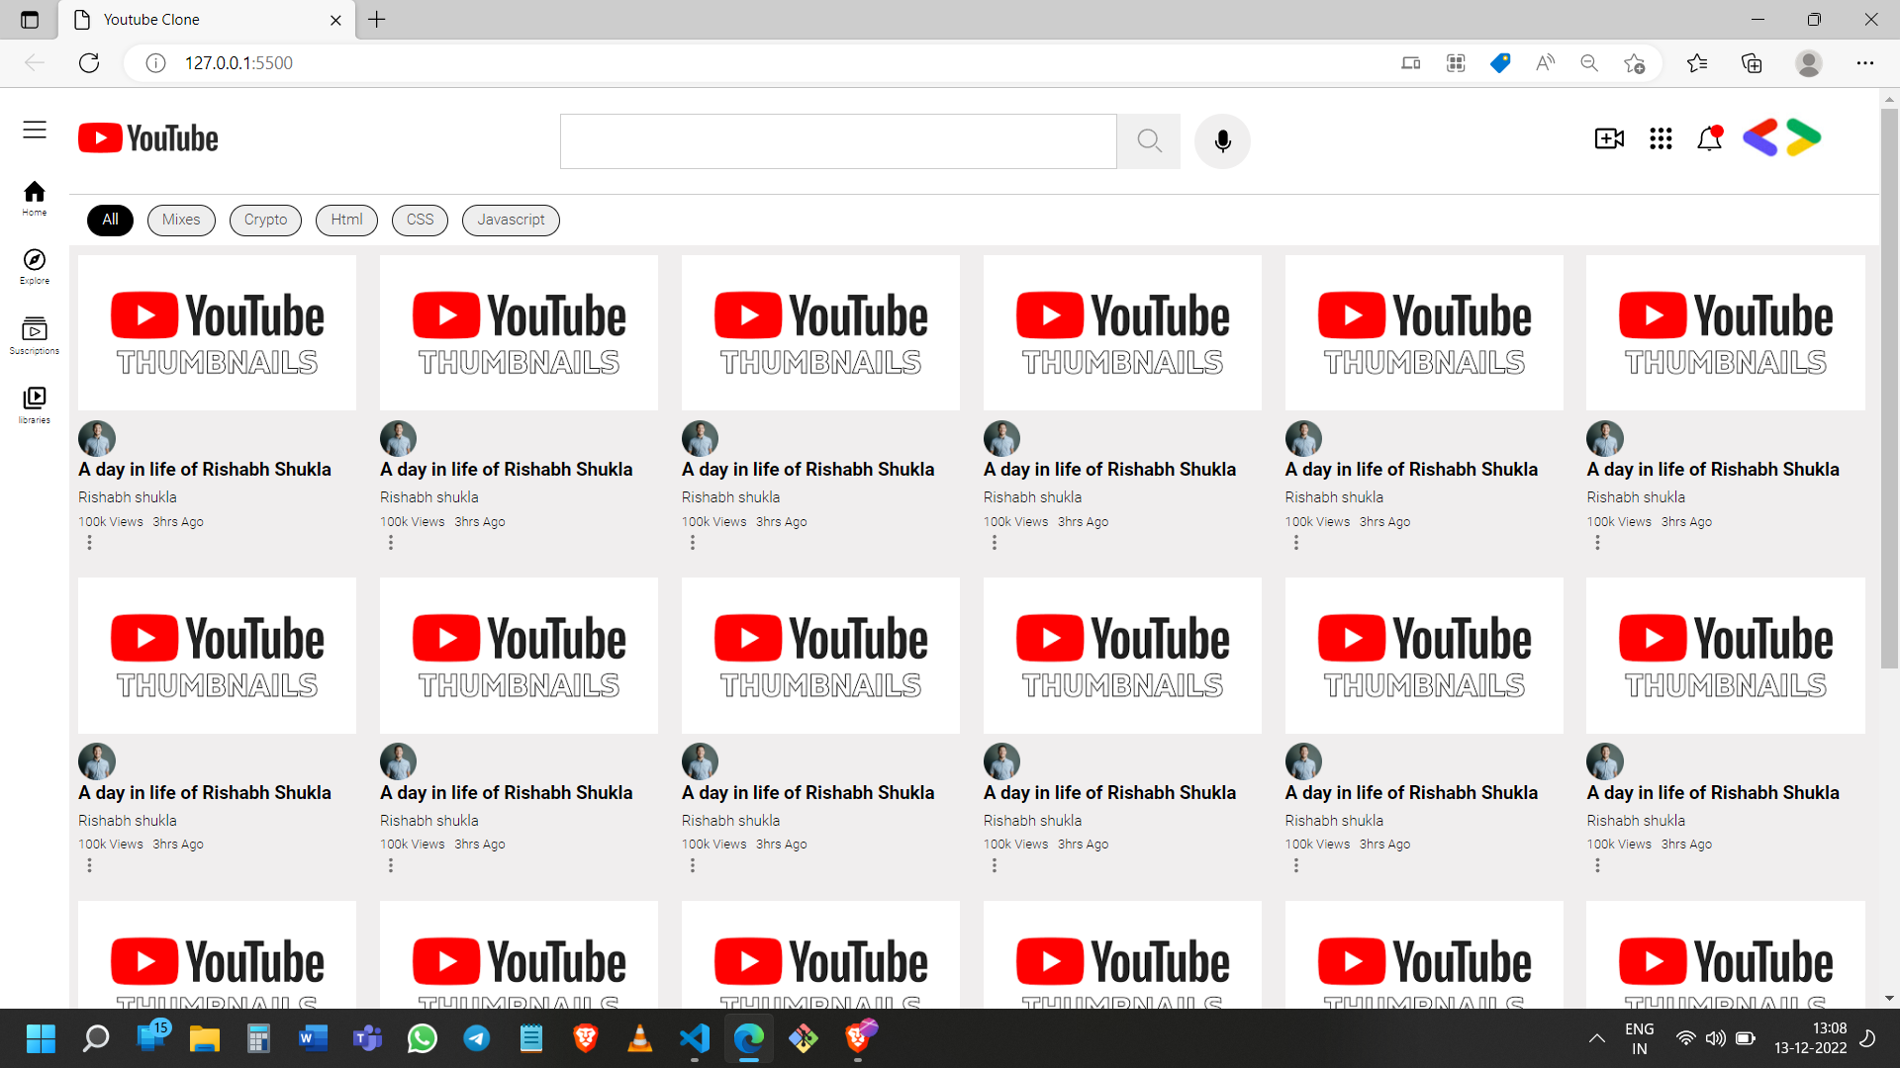Viewport: 1900px width, 1068px height.
Task: Expand options on the last video card
Action: (1597, 864)
